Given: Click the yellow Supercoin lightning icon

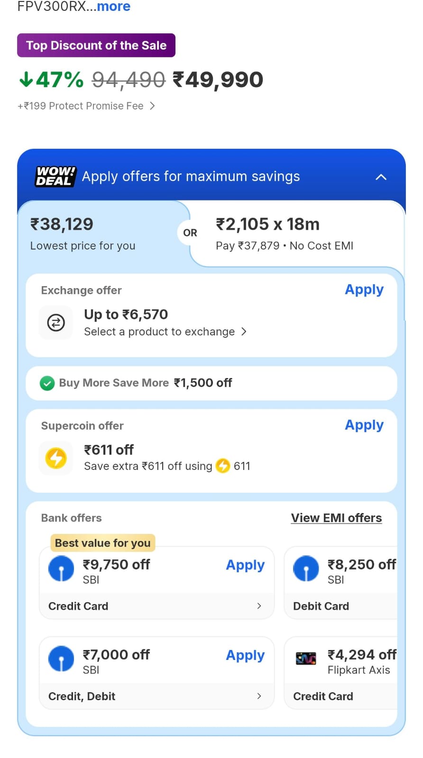Looking at the screenshot, I should click(56, 458).
